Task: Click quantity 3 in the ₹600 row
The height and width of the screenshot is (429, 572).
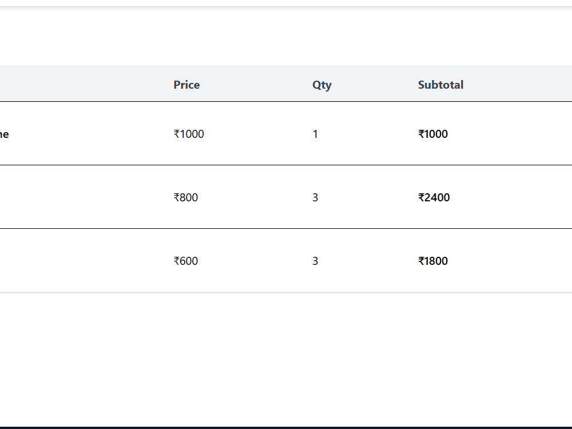Action: (315, 261)
